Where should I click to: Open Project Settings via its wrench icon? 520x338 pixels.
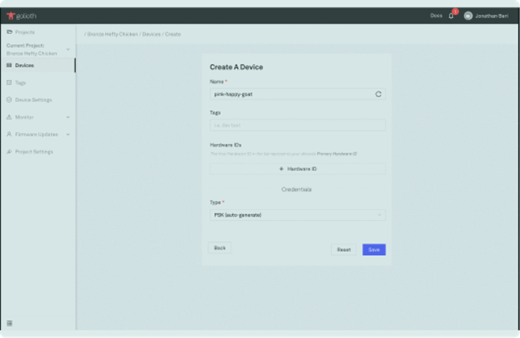9,152
